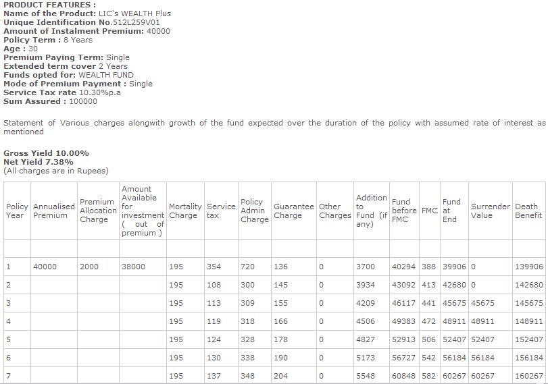Click fund before FMC cell 60848

tap(403, 376)
